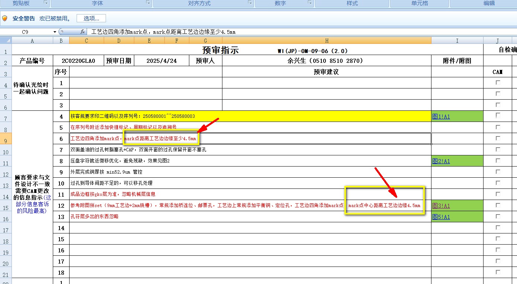
Task: Click the 单元格 ribbon group label
Action: click(420, 3)
